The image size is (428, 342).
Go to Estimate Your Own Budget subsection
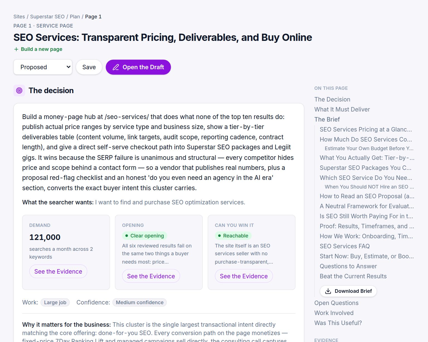(369, 148)
